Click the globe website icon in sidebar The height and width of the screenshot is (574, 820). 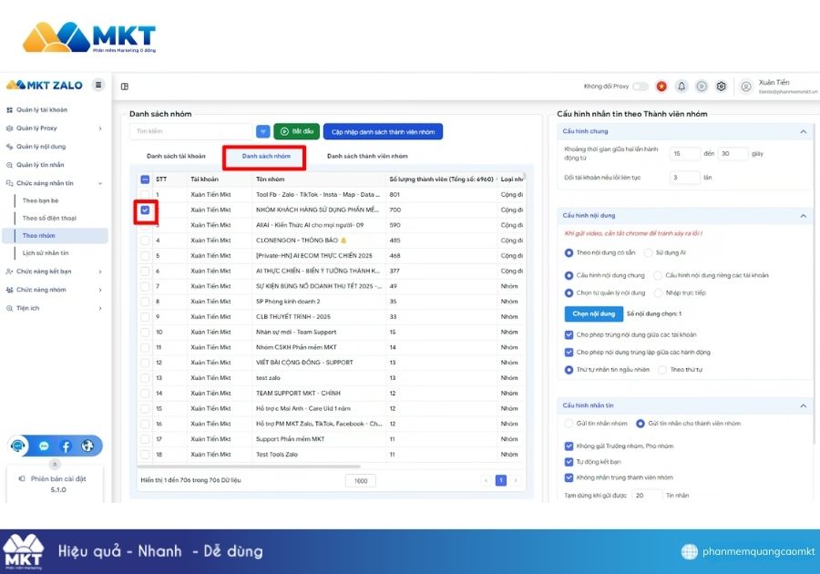pyautogui.click(x=87, y=446)
